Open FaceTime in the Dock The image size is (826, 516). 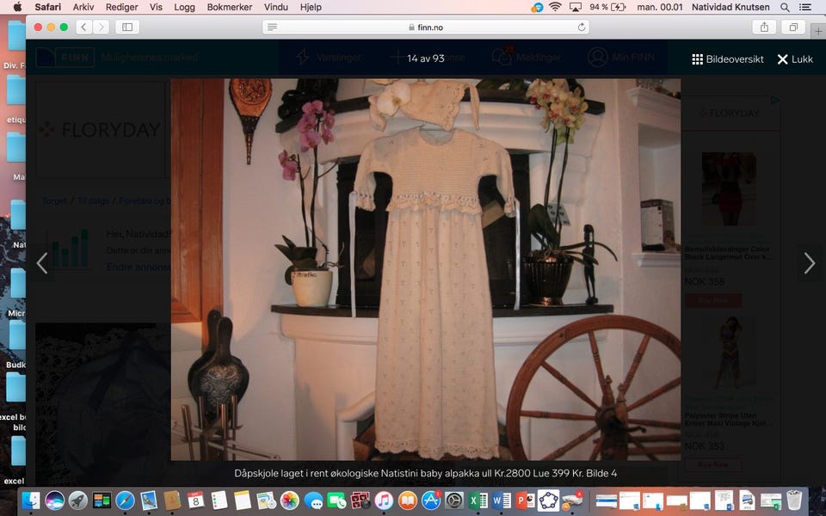[x=336, y=501]
